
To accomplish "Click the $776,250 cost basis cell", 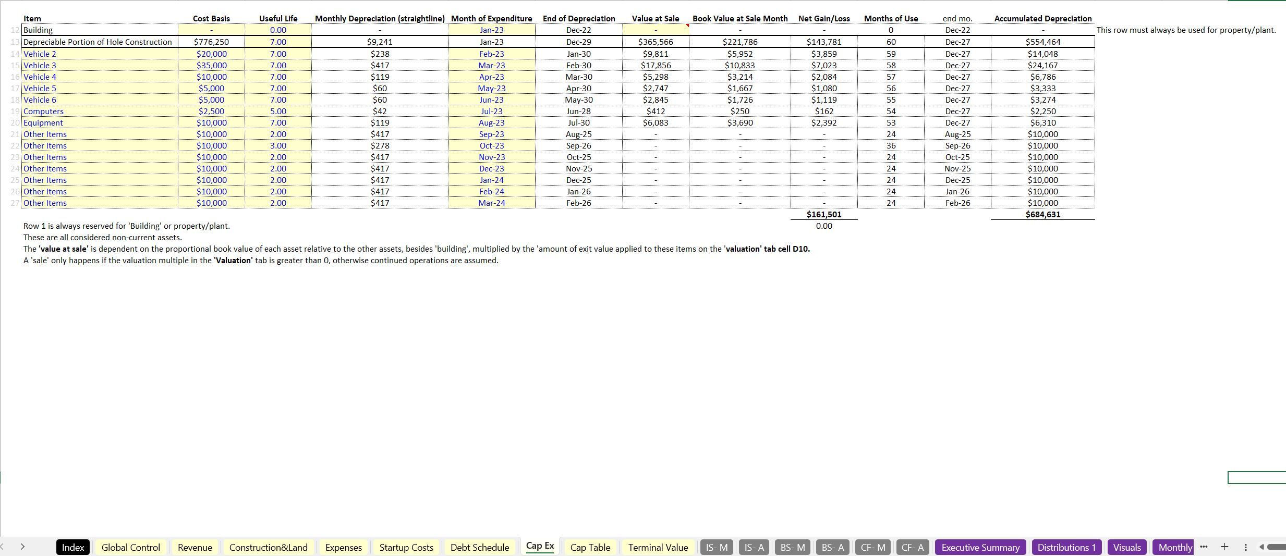I will click(211, 42).
